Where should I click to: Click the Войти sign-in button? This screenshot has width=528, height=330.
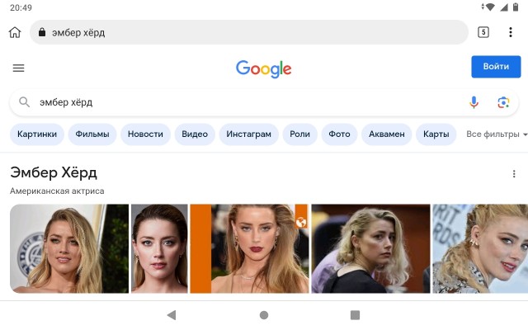click(496, 67)
